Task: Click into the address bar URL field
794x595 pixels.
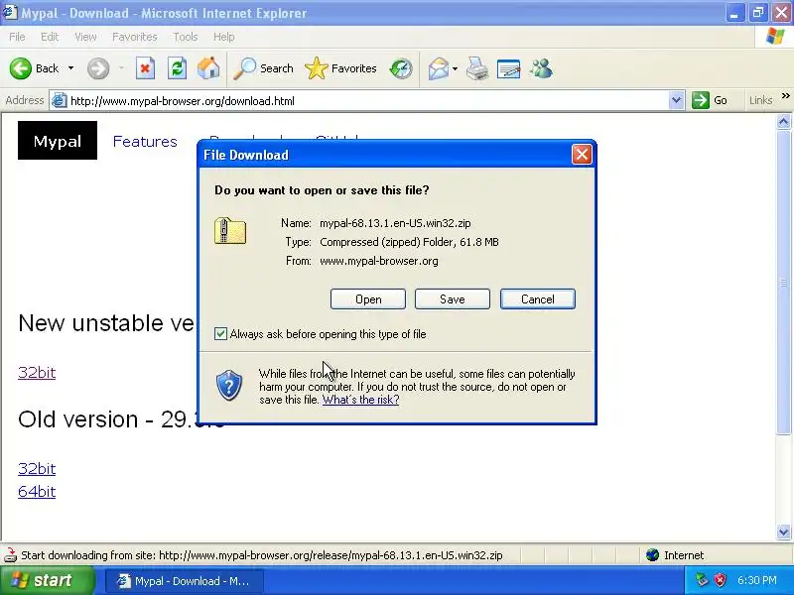Action: [x=368, y=101]
